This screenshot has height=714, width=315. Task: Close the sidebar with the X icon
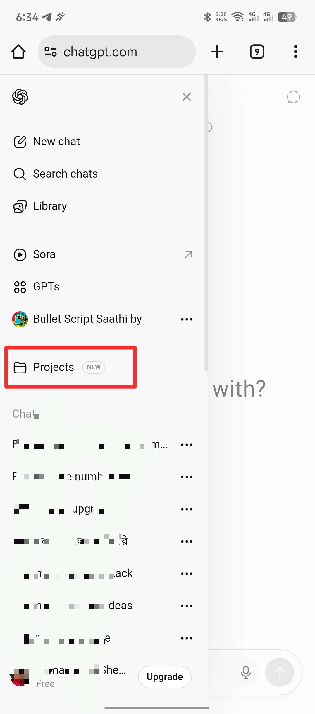(187, 97)
